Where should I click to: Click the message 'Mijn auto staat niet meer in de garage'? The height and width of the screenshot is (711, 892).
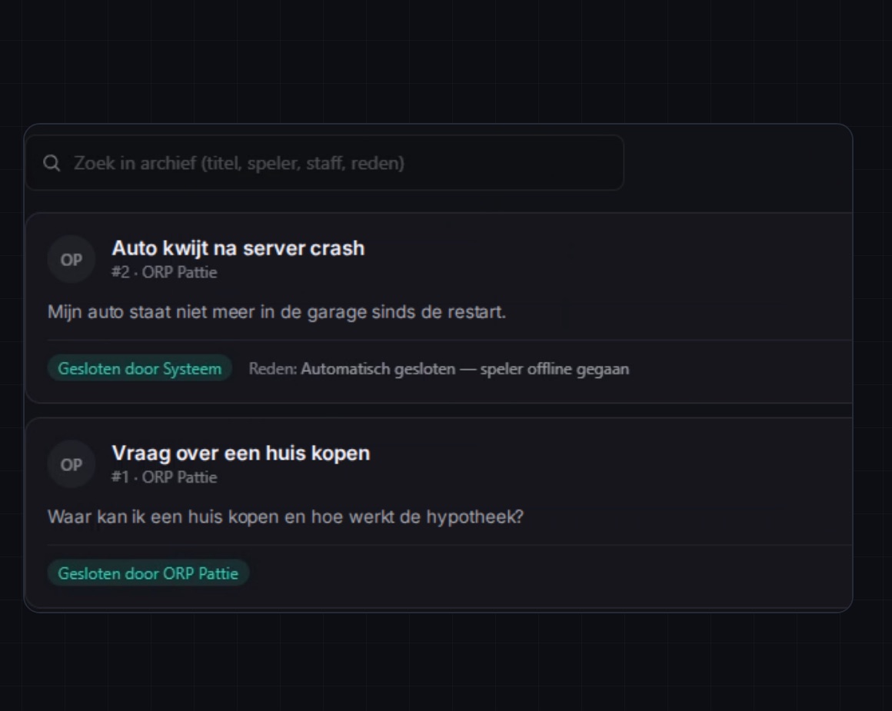point(277,312)
